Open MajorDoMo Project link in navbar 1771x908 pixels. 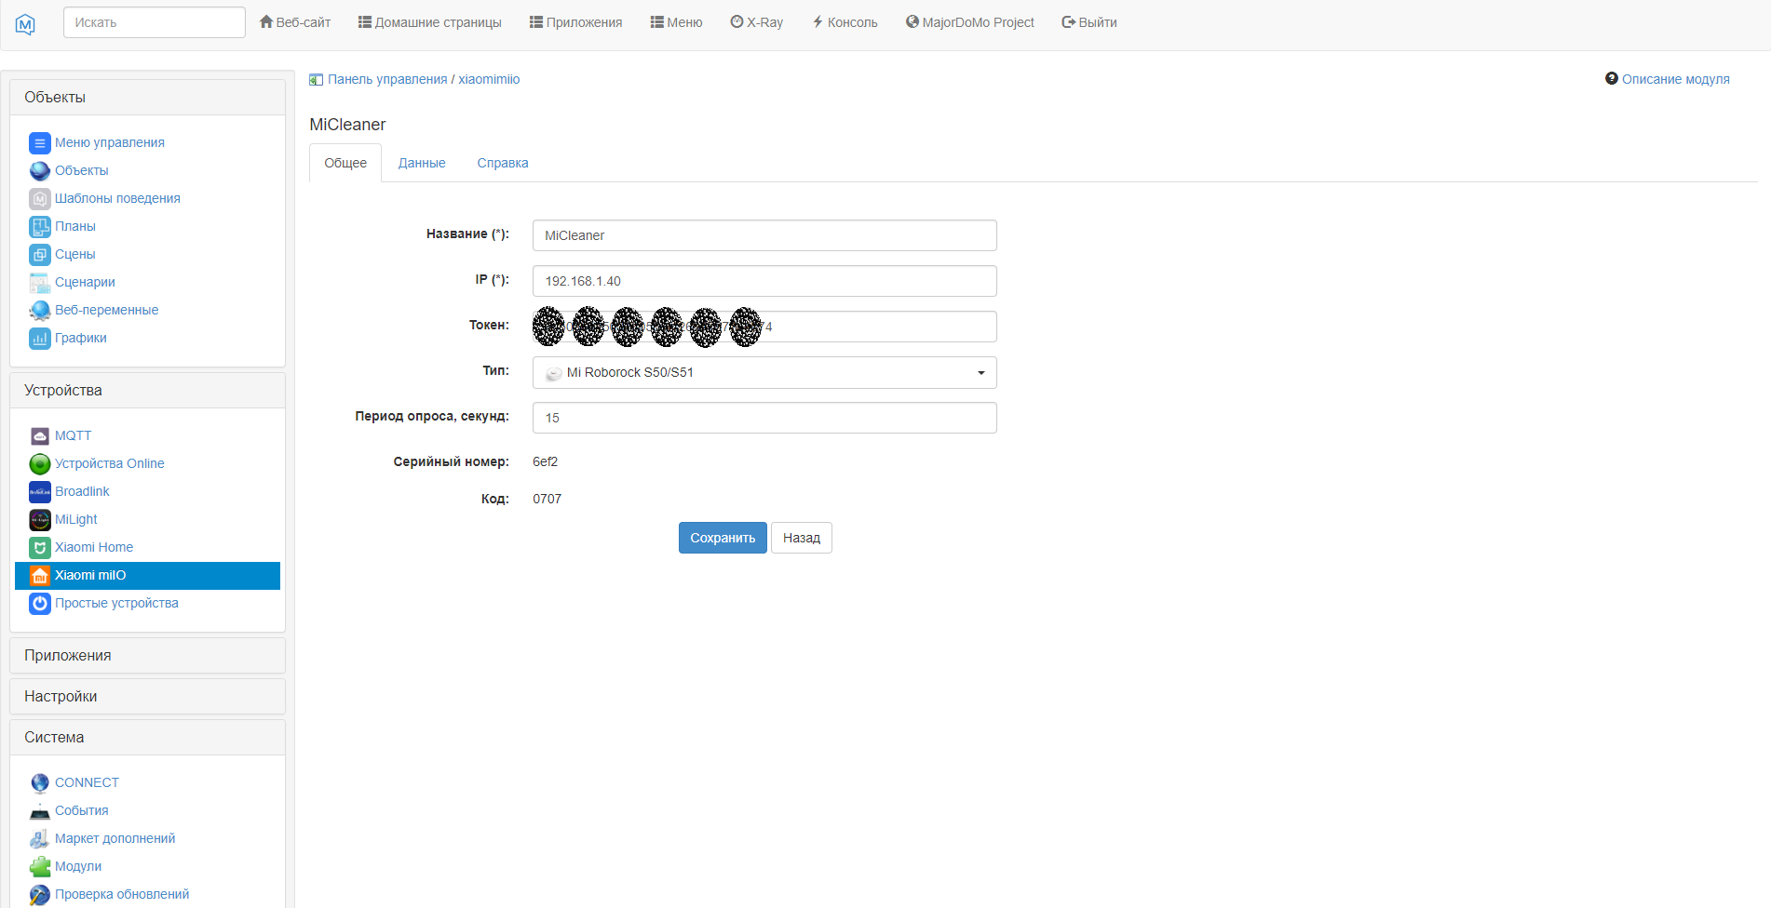pos(970,22)
